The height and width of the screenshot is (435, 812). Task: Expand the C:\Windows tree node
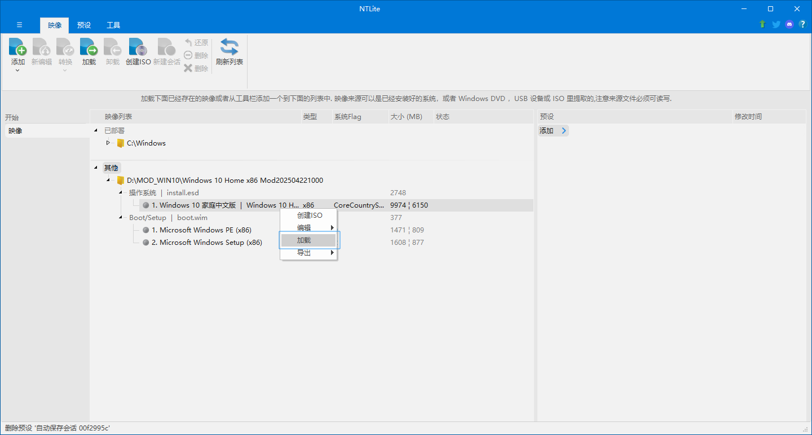pos(108,143)
